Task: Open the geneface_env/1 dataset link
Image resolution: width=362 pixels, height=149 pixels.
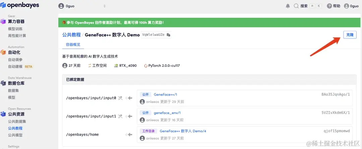Action: tap(167, 113)
